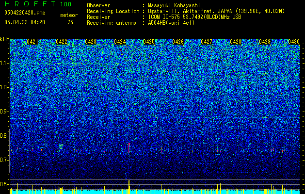Select the file name 0504220420.png
The image size is (305, 194).
pyautogui.click(x=25, y=13)
